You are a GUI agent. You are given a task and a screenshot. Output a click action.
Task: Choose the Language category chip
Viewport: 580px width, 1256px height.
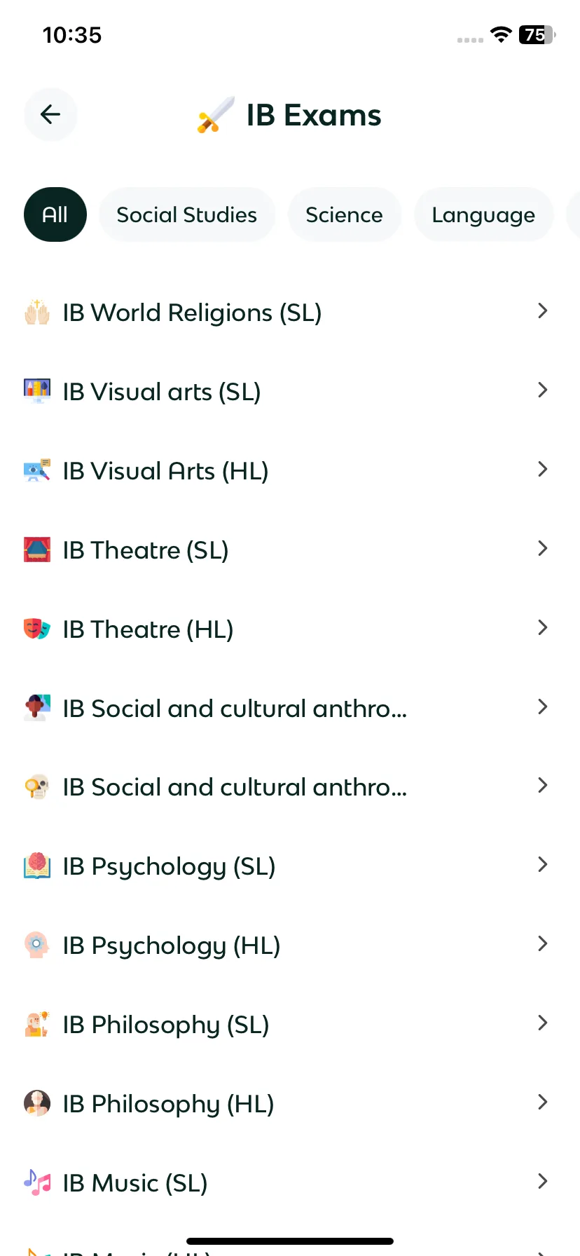[483, 214]
